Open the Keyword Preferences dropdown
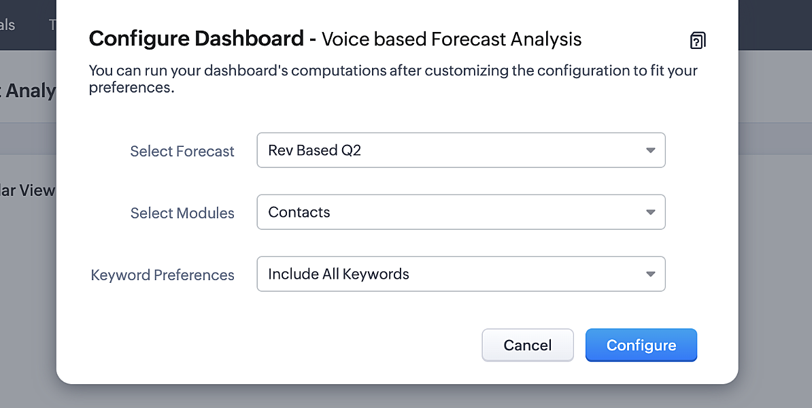 460,274
